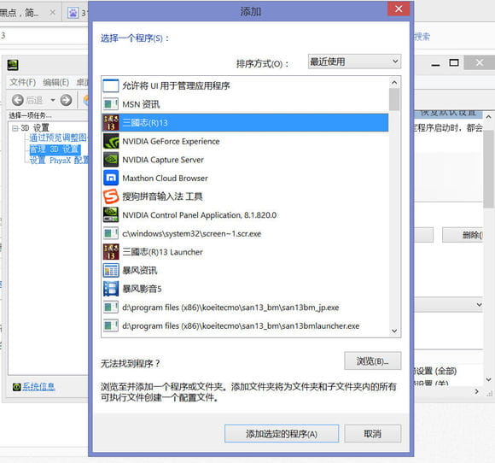This screenshot has height=463, width=495.
Task: Select the 暴风资讯 icon
Action: [111, 271]
